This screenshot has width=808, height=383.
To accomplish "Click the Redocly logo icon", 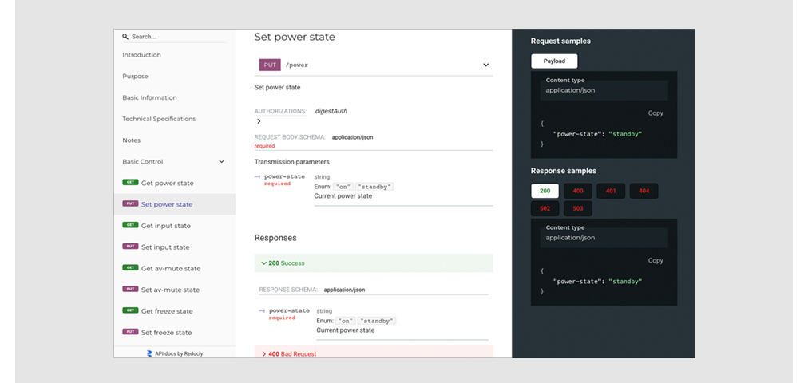I will [x=149, y=353].
